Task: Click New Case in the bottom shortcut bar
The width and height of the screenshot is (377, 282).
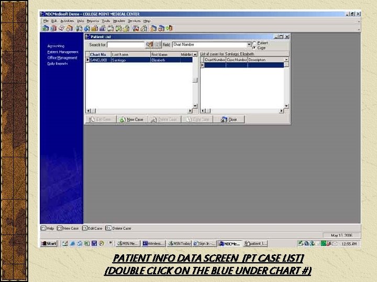Action: [68, 228]
